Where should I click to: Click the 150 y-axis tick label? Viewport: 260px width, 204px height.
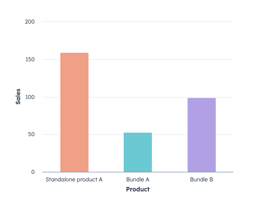coord(30,59)
